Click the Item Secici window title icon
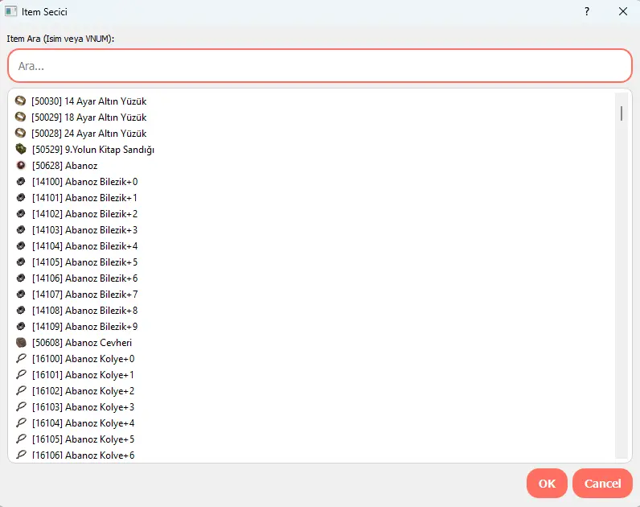Viewport: 640px width, 507px height. click(x=11, y=11)
